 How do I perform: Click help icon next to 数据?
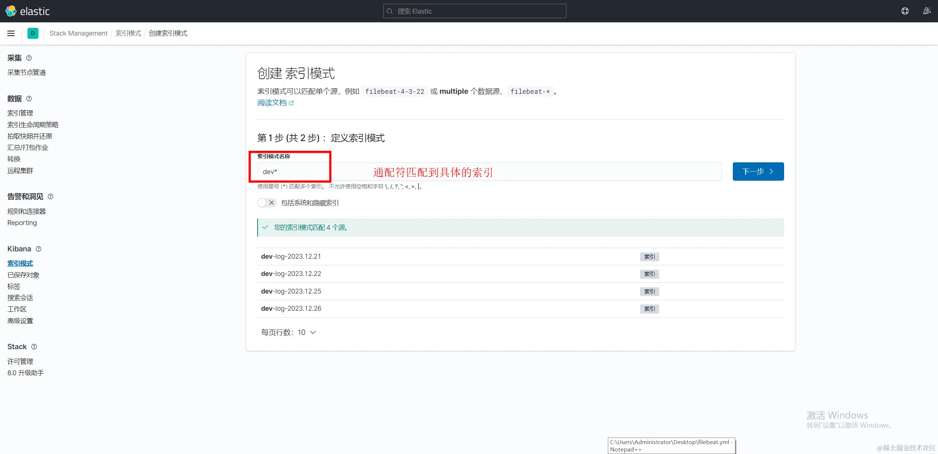click(x=29, y=99)
